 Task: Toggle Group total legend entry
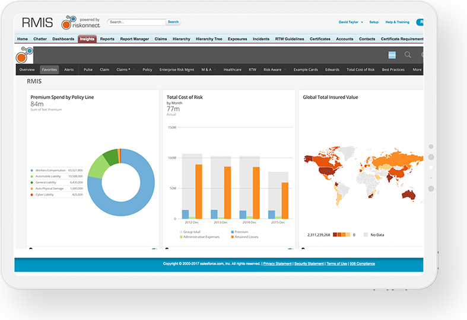click(190, 232)
